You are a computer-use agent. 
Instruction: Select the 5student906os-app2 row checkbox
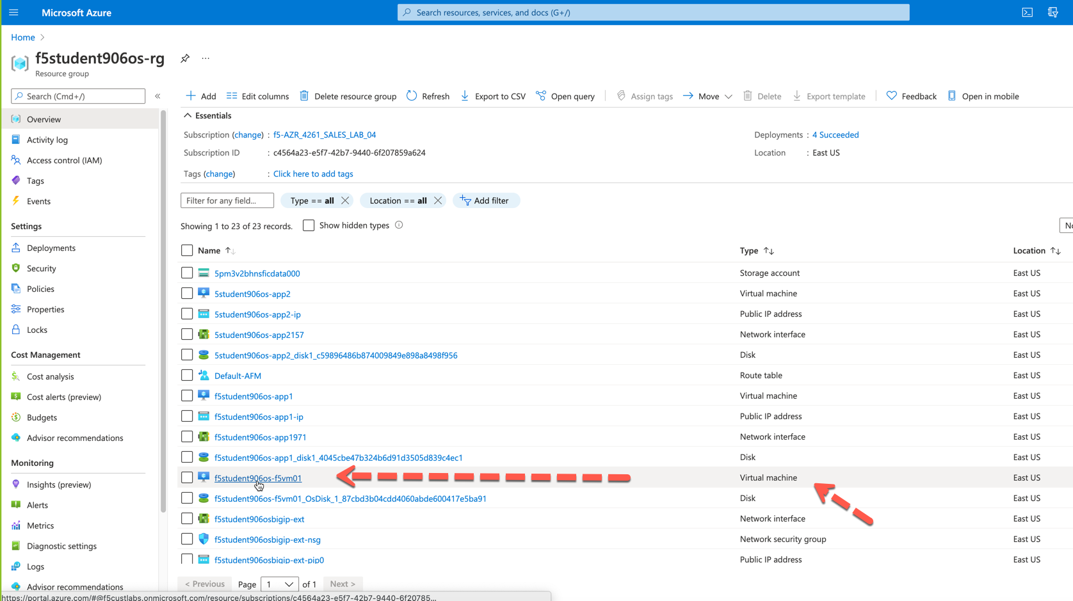(187, 294)
